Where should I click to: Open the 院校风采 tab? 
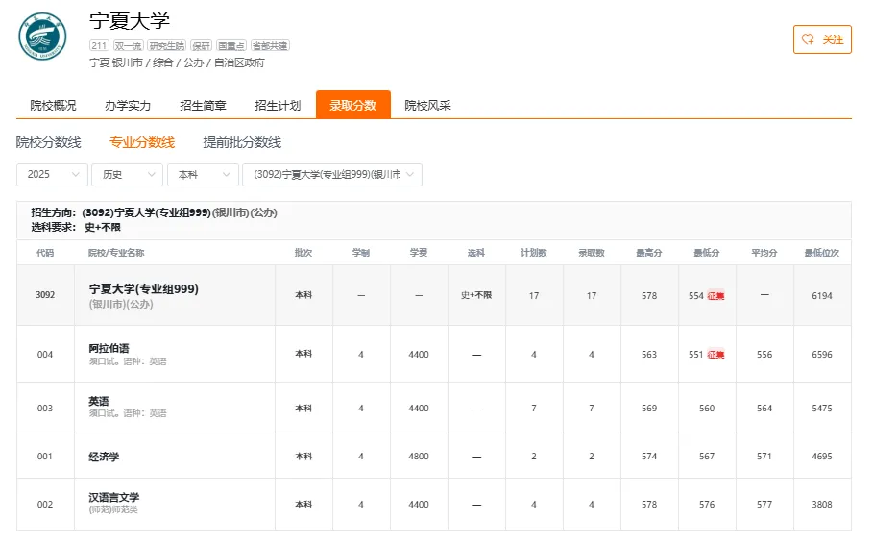coord(427,106)
